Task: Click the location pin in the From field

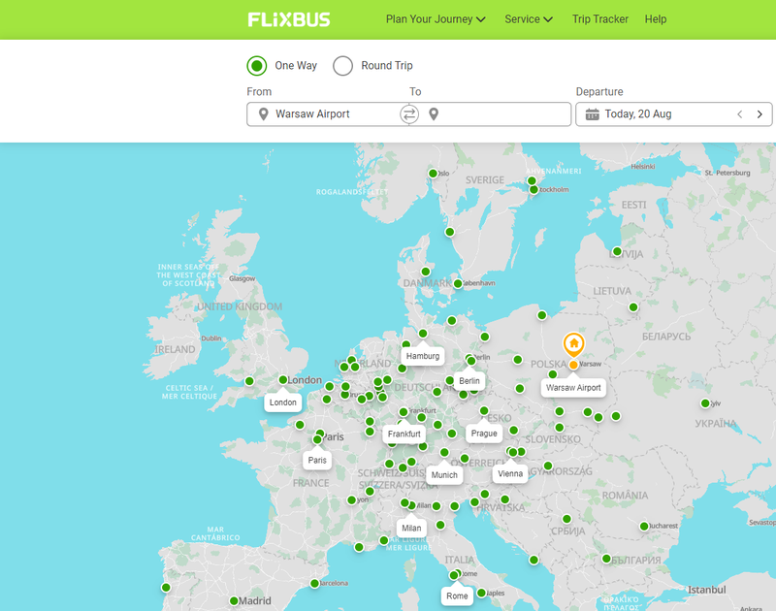Action: [263, 113]
